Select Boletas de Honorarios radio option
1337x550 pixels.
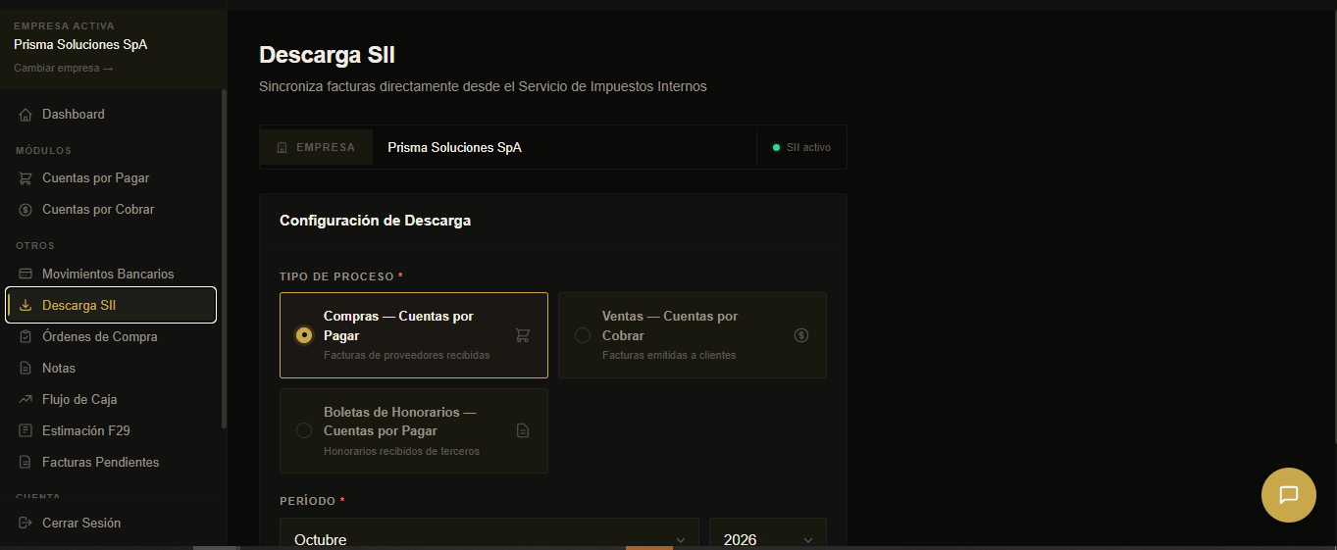tap(304, 430)
